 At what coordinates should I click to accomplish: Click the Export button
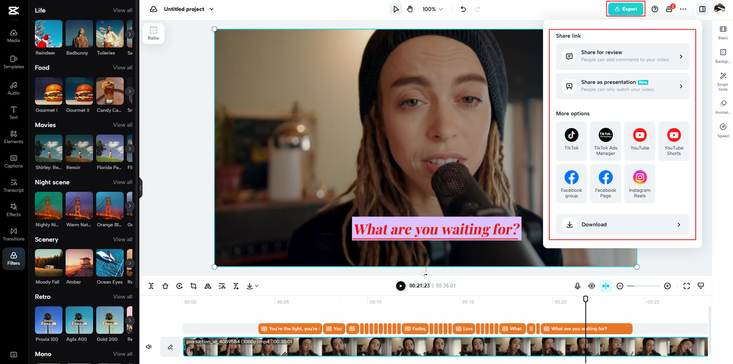point(626,9)
